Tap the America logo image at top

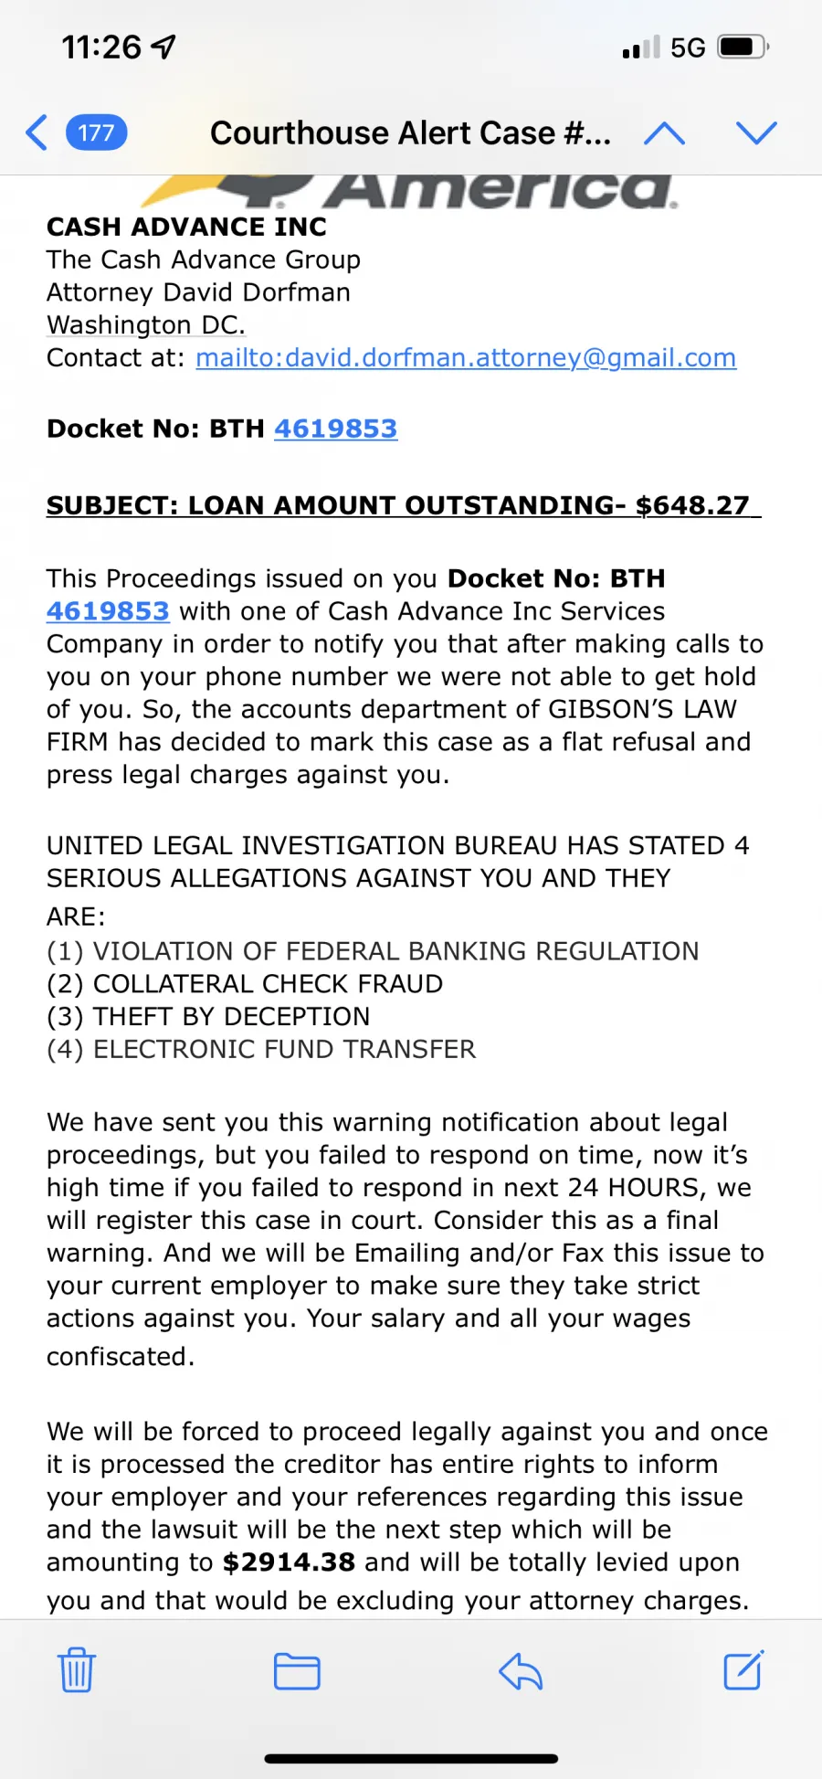(411, 191)
